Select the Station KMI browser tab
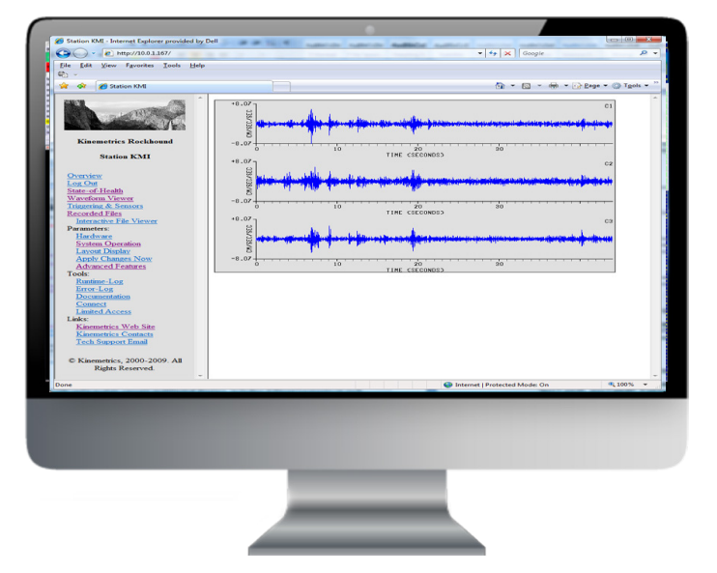Image resolution: width=717 pixels, height=573 pixels. pyautogui.click(x=185, y=86)
